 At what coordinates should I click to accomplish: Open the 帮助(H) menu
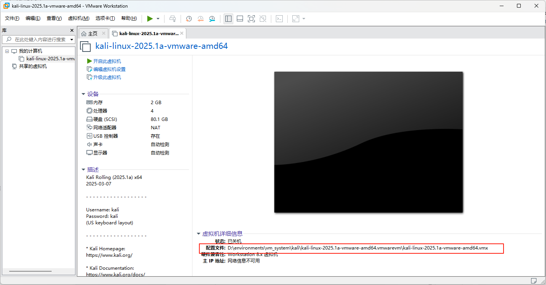(x=129, y=18)
